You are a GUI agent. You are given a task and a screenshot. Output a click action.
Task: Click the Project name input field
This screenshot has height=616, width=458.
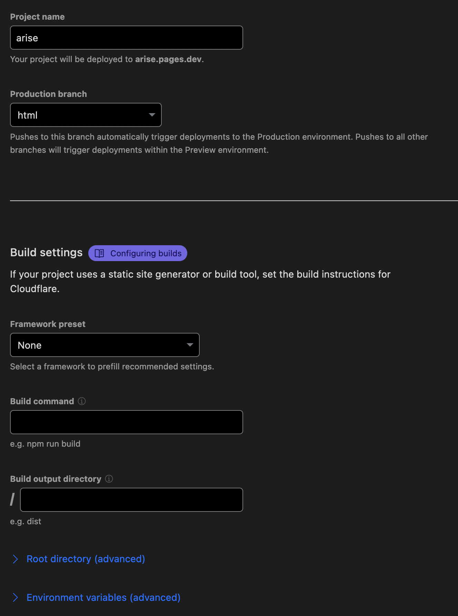[126, 38]
